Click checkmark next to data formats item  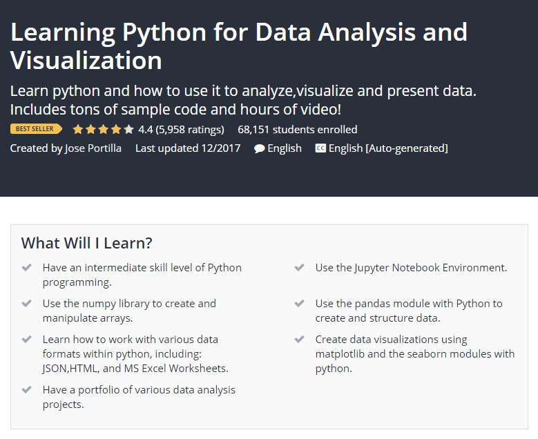pyautogui.click(x=27, y=340)
